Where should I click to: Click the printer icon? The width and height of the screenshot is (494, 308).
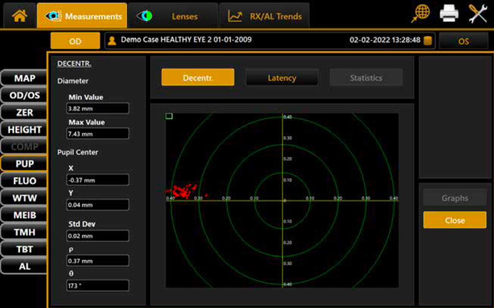[449, 14]
